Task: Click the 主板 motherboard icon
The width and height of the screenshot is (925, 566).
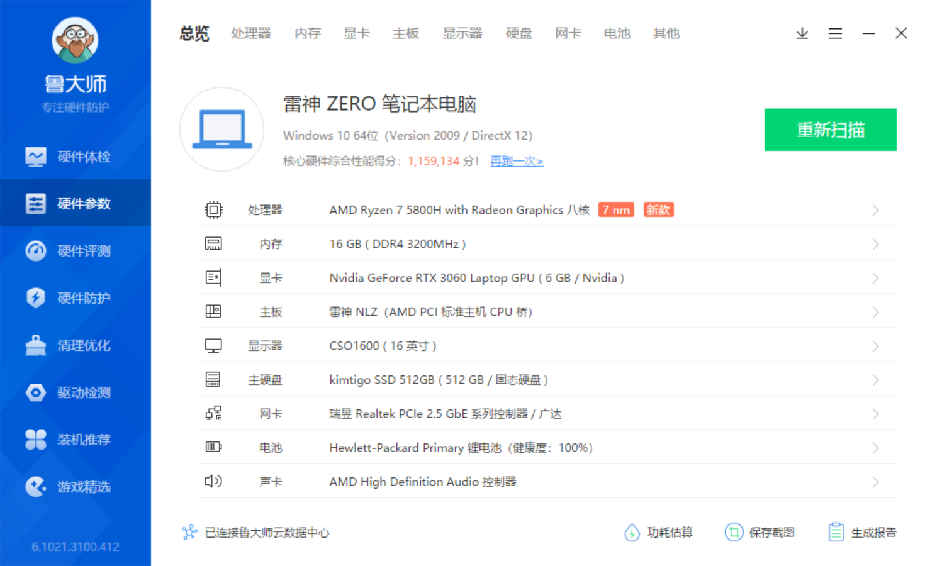Action: (213, 312)
